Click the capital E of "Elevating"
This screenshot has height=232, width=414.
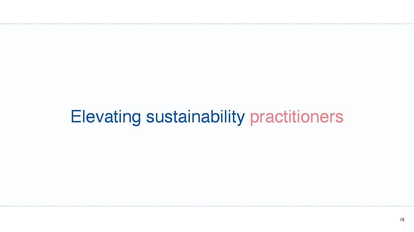coord(76,116)
